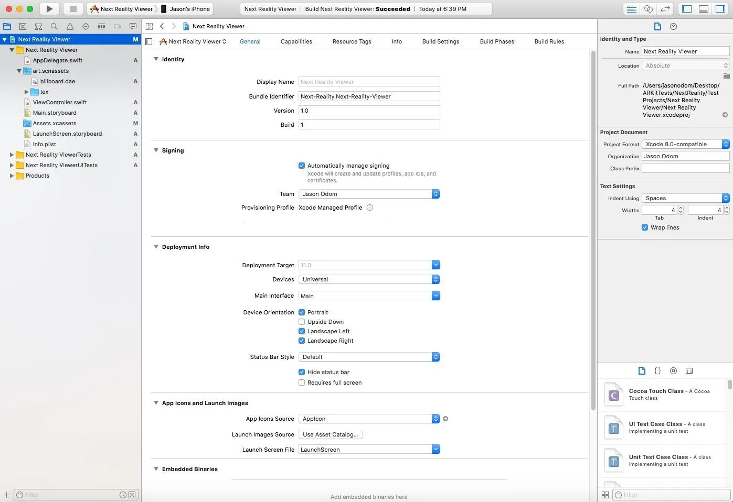Open the Project navigator folder icon

click(x=7, y=26)
